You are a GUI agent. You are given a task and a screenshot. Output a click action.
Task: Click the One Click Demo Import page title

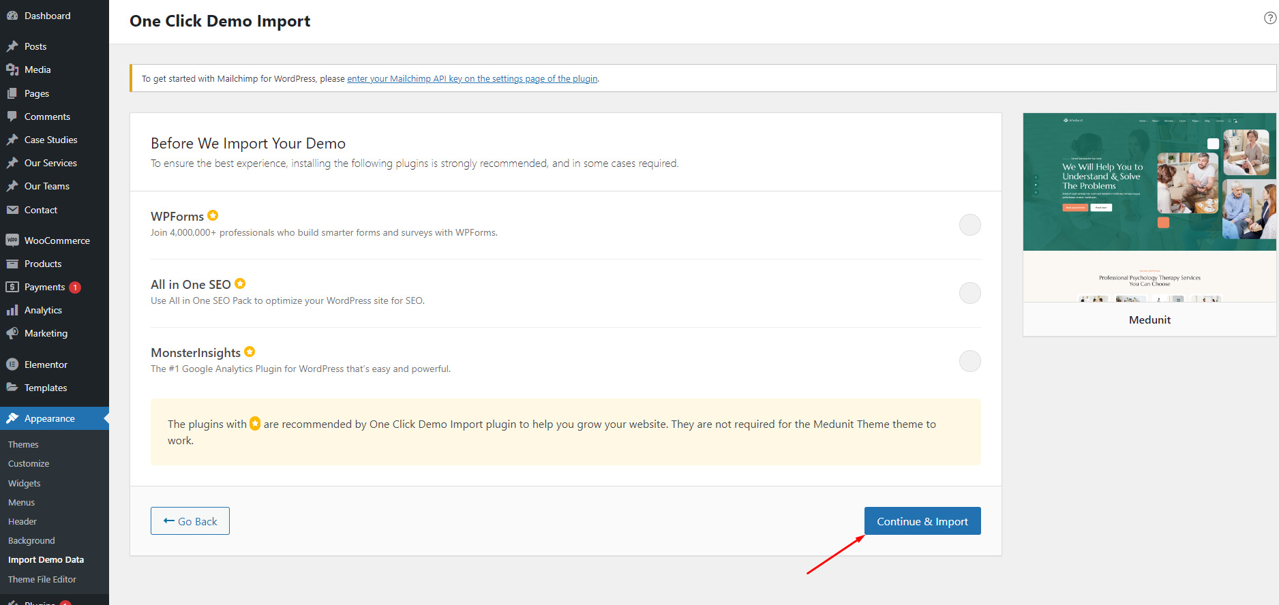pos(220,21)
